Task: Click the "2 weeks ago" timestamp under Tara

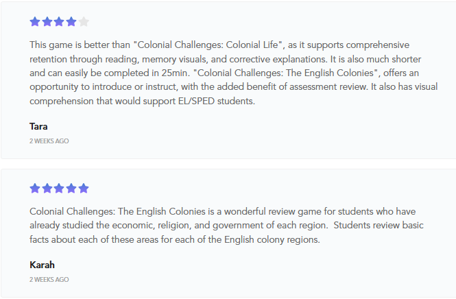Action: (x=49, y=141)
